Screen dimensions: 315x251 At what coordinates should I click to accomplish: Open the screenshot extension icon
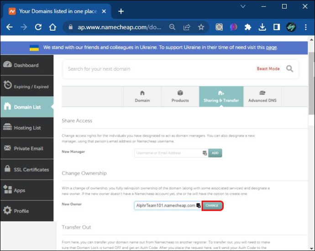[x=219, y=27]
